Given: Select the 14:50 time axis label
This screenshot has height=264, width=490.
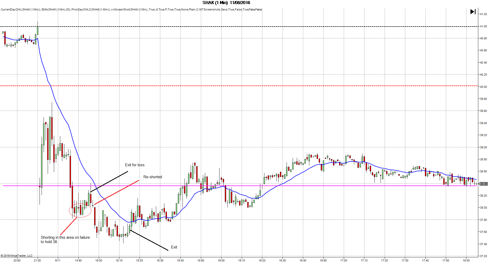Looking at the screenshot, I should [78, 260].
